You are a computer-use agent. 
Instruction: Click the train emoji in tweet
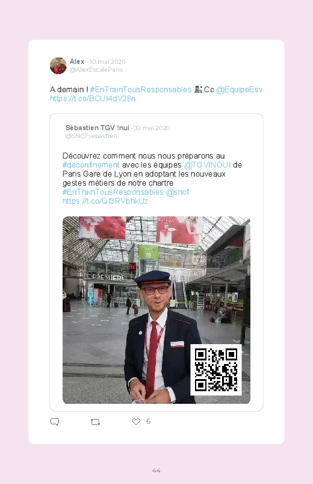click(x=198, y=90)
